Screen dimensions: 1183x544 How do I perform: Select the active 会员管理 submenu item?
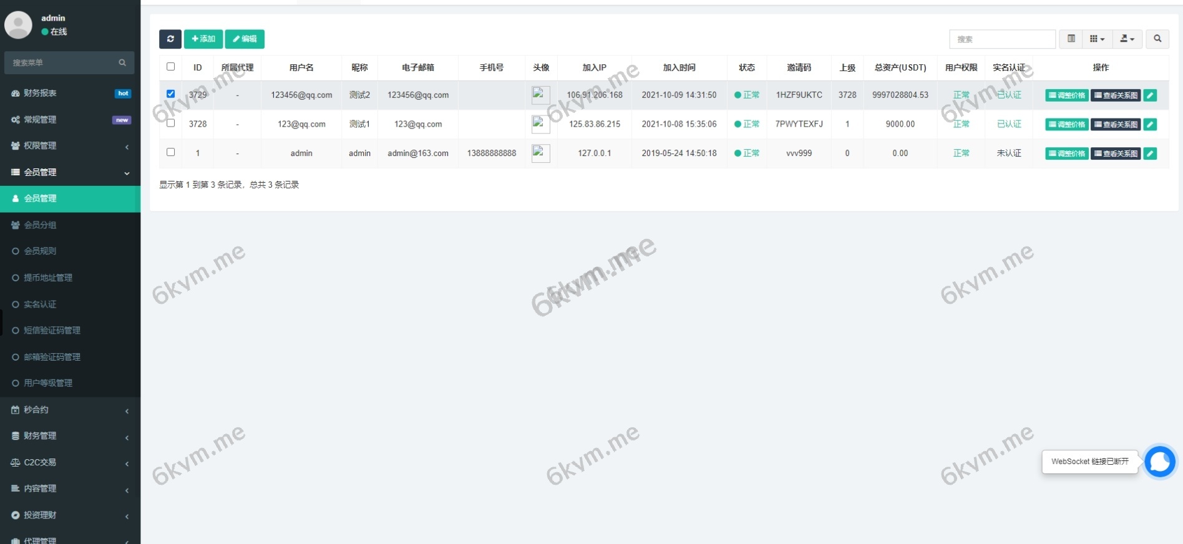70,199
